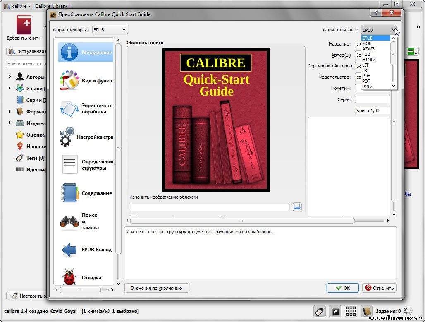The image size is (425, 322).
Task: Open the Содержание notebook section
Action: [86, 193]
